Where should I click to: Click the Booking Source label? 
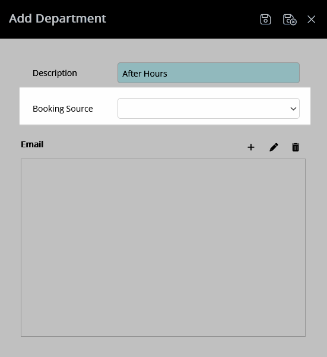pos(63,109)
